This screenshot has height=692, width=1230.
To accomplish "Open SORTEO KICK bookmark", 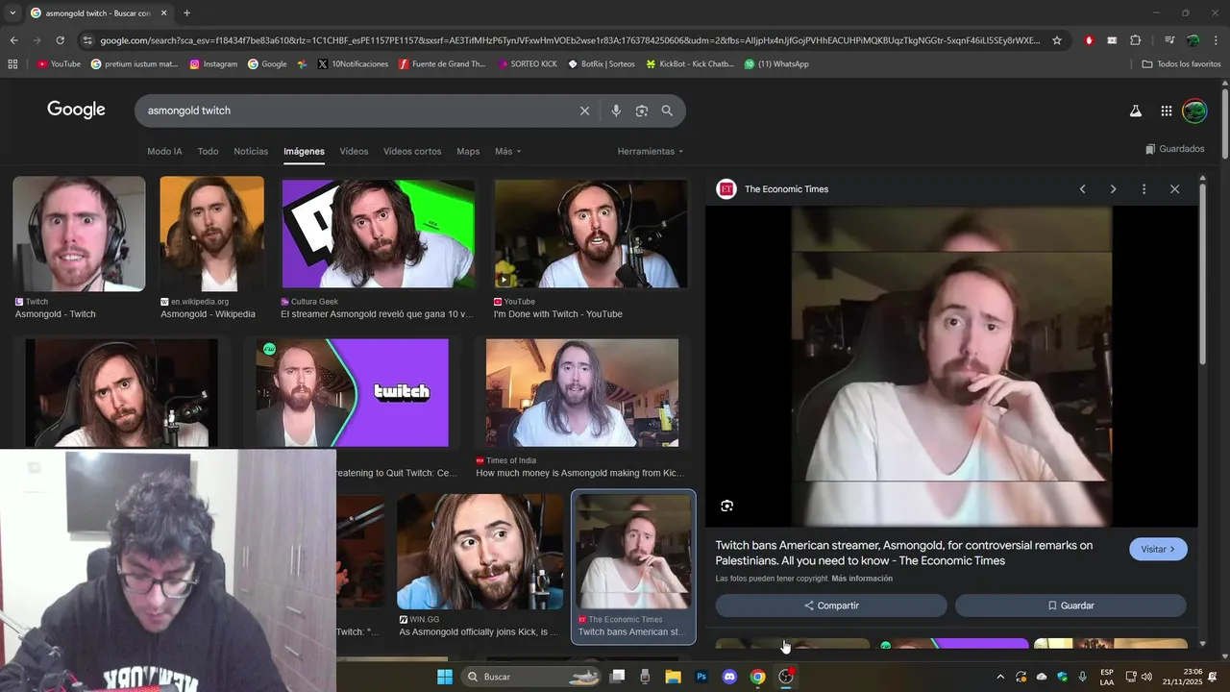I will click(x=527, y=64).
